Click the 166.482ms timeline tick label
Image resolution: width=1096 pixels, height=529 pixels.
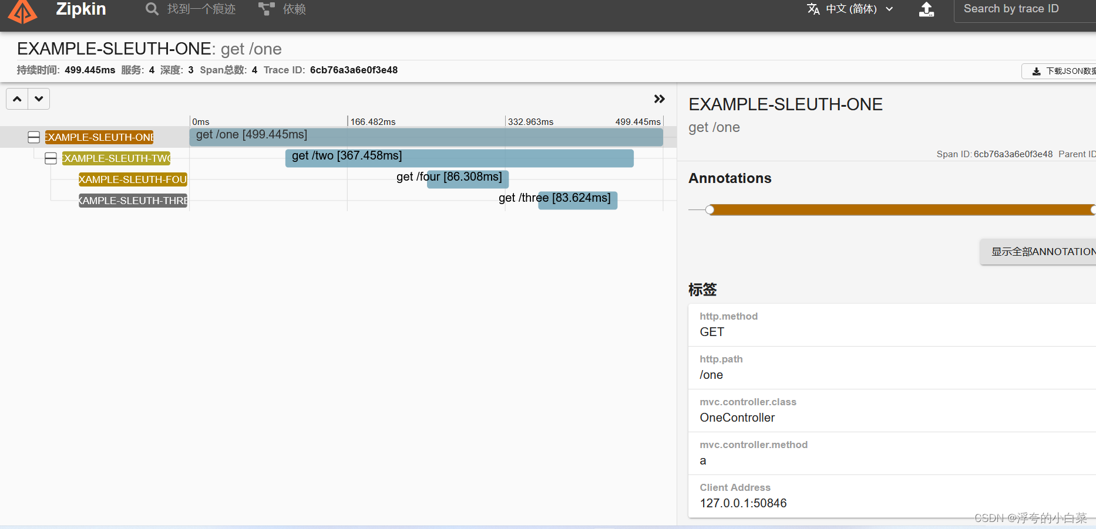tap(373, 121)
